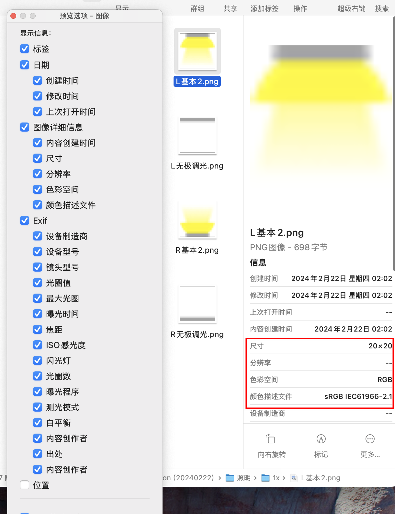Screen dimensions: 395x514
Task: Click the rotate right icon
Action: (271, 439)
